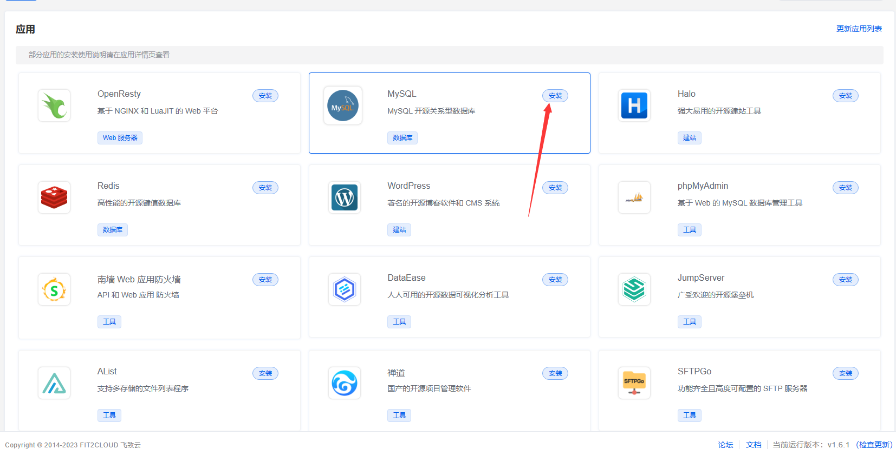The width and height of the screenshot is (896, 449).
Task: Click the OpenResty green bird icon
Action: click(54, 105)
